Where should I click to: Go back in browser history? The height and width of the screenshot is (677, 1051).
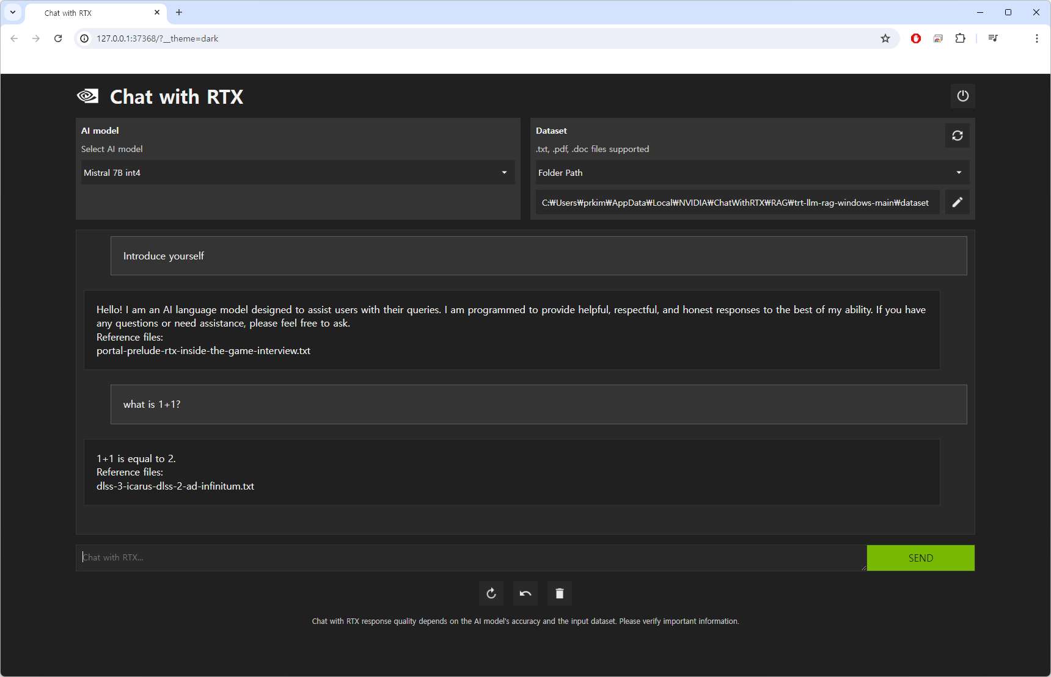coord(14,38)
